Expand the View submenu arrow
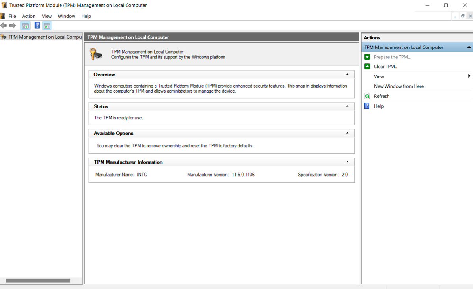Viewport: 473px width, 289px height. point(469,76)
